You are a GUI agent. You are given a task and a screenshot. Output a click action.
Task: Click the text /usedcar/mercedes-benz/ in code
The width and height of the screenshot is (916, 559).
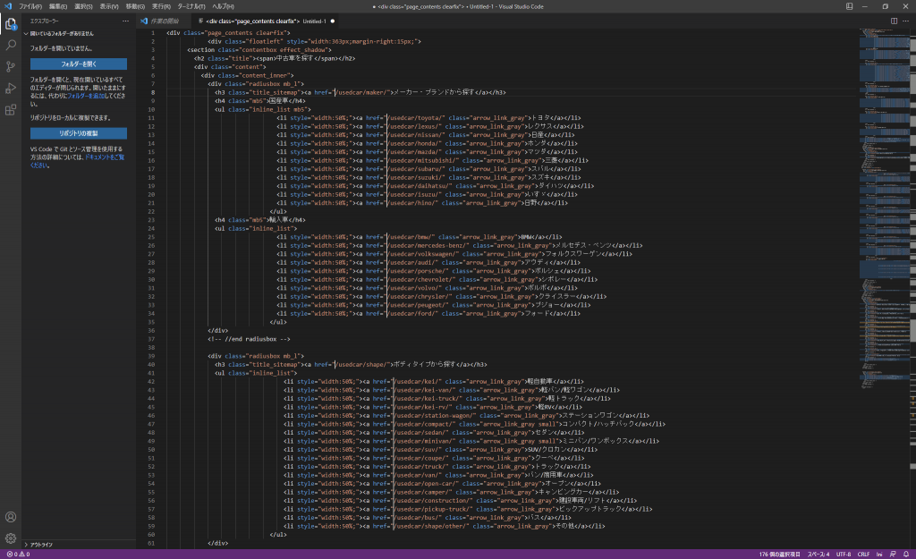pos(428,245)
